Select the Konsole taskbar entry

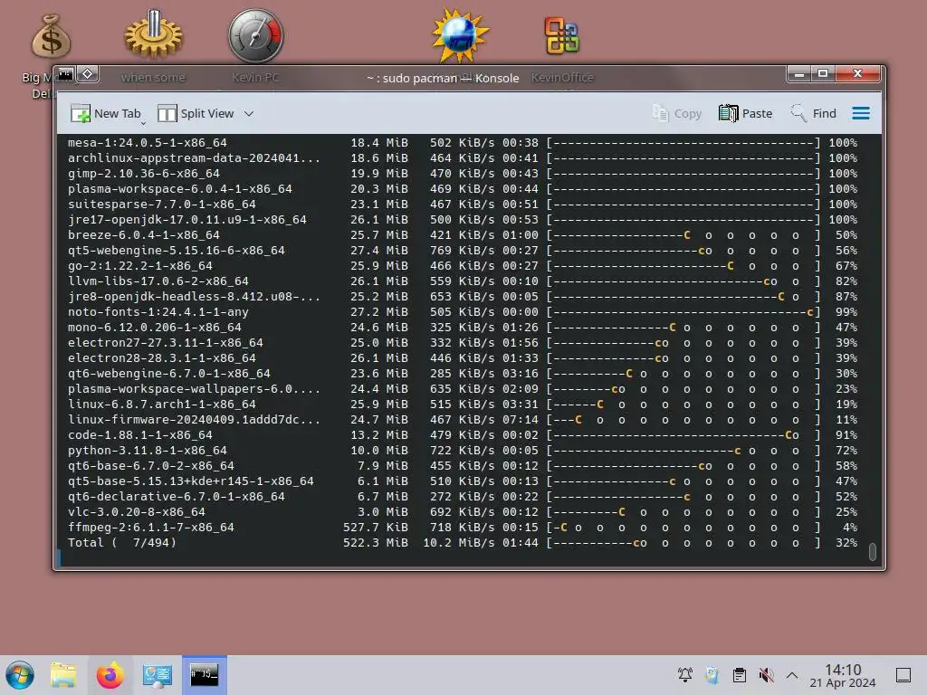coord(204,675)
